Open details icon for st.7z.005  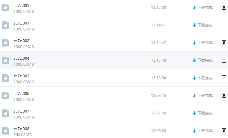pos(224,8)
